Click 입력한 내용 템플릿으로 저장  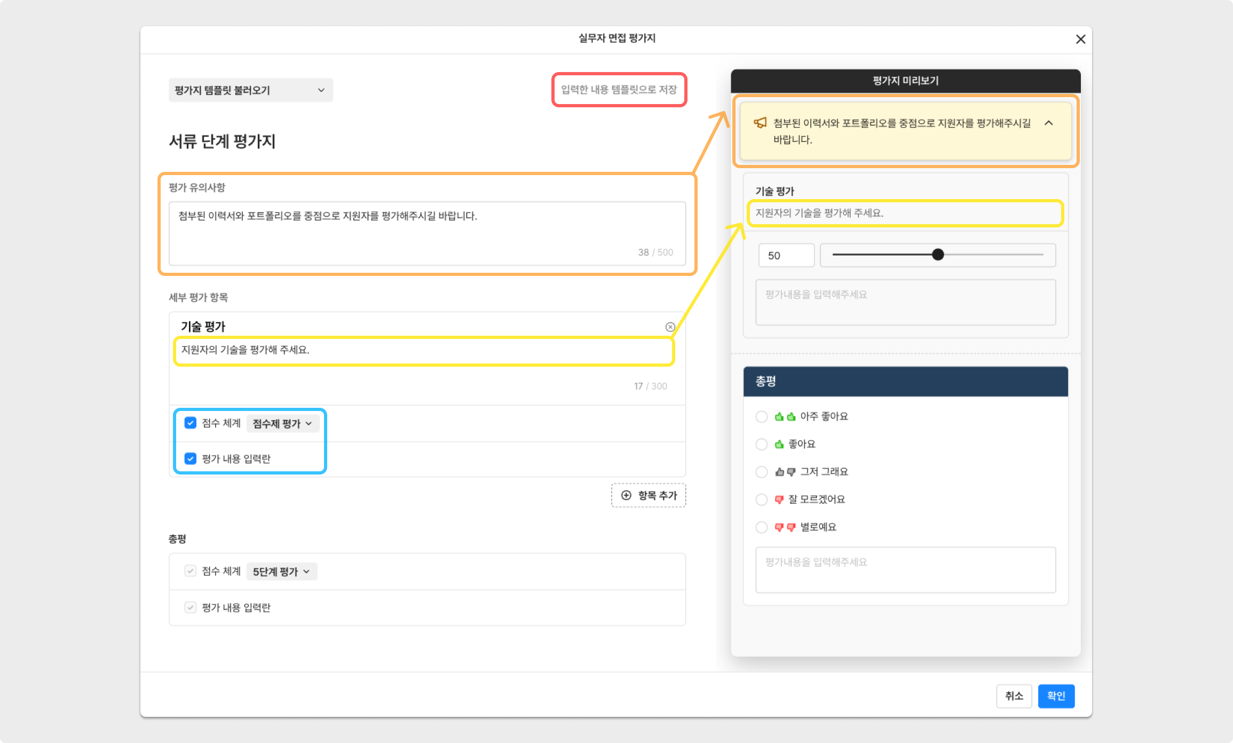[619, 90]
